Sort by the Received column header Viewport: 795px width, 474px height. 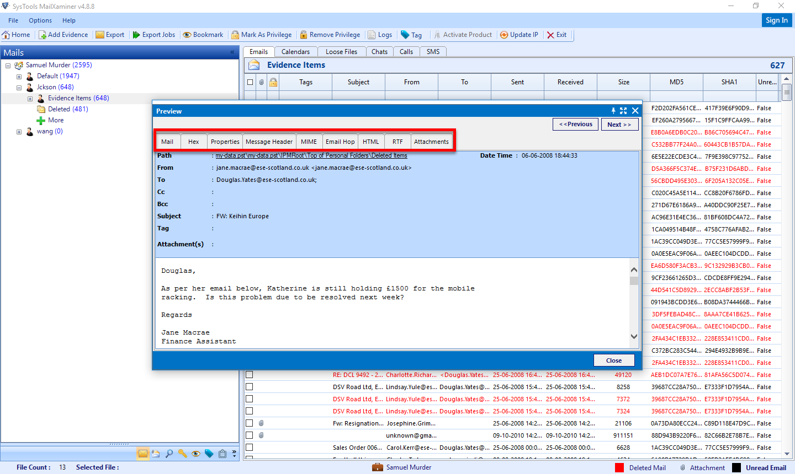570,82
